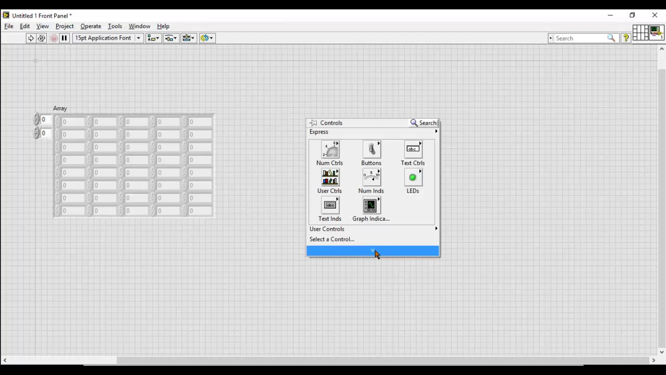The image size is (666, 375).
Task: Click the Array row index value field
Action: click(46, 120)
